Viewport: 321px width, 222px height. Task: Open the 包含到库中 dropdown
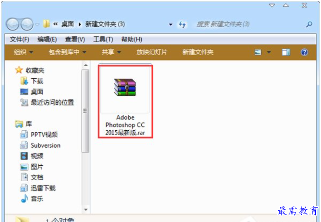67,52
